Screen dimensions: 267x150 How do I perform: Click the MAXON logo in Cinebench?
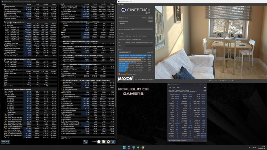pos(125,79)
